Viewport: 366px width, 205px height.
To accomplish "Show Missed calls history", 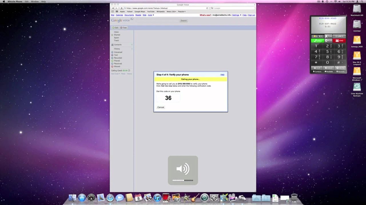I will (117, 66).
